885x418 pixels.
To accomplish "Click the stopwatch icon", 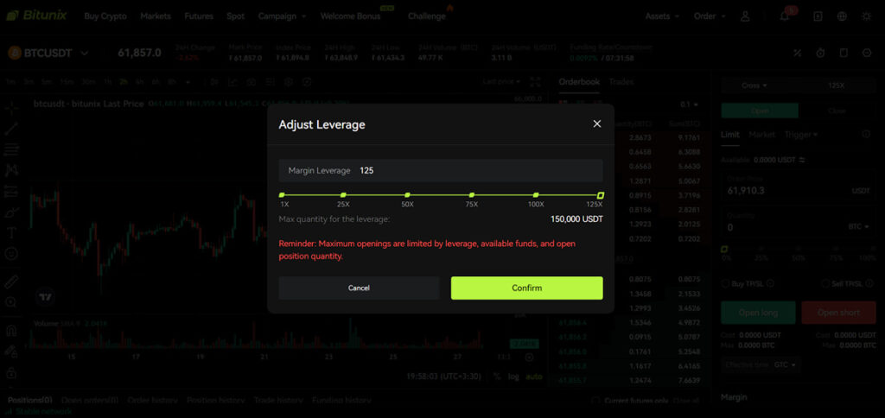I will click(x=821, y=53).
